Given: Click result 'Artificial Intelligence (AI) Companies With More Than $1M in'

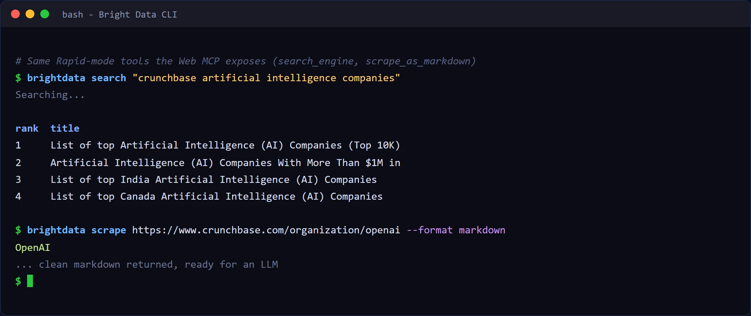Looking at the screenshot, I should point(225,163).
